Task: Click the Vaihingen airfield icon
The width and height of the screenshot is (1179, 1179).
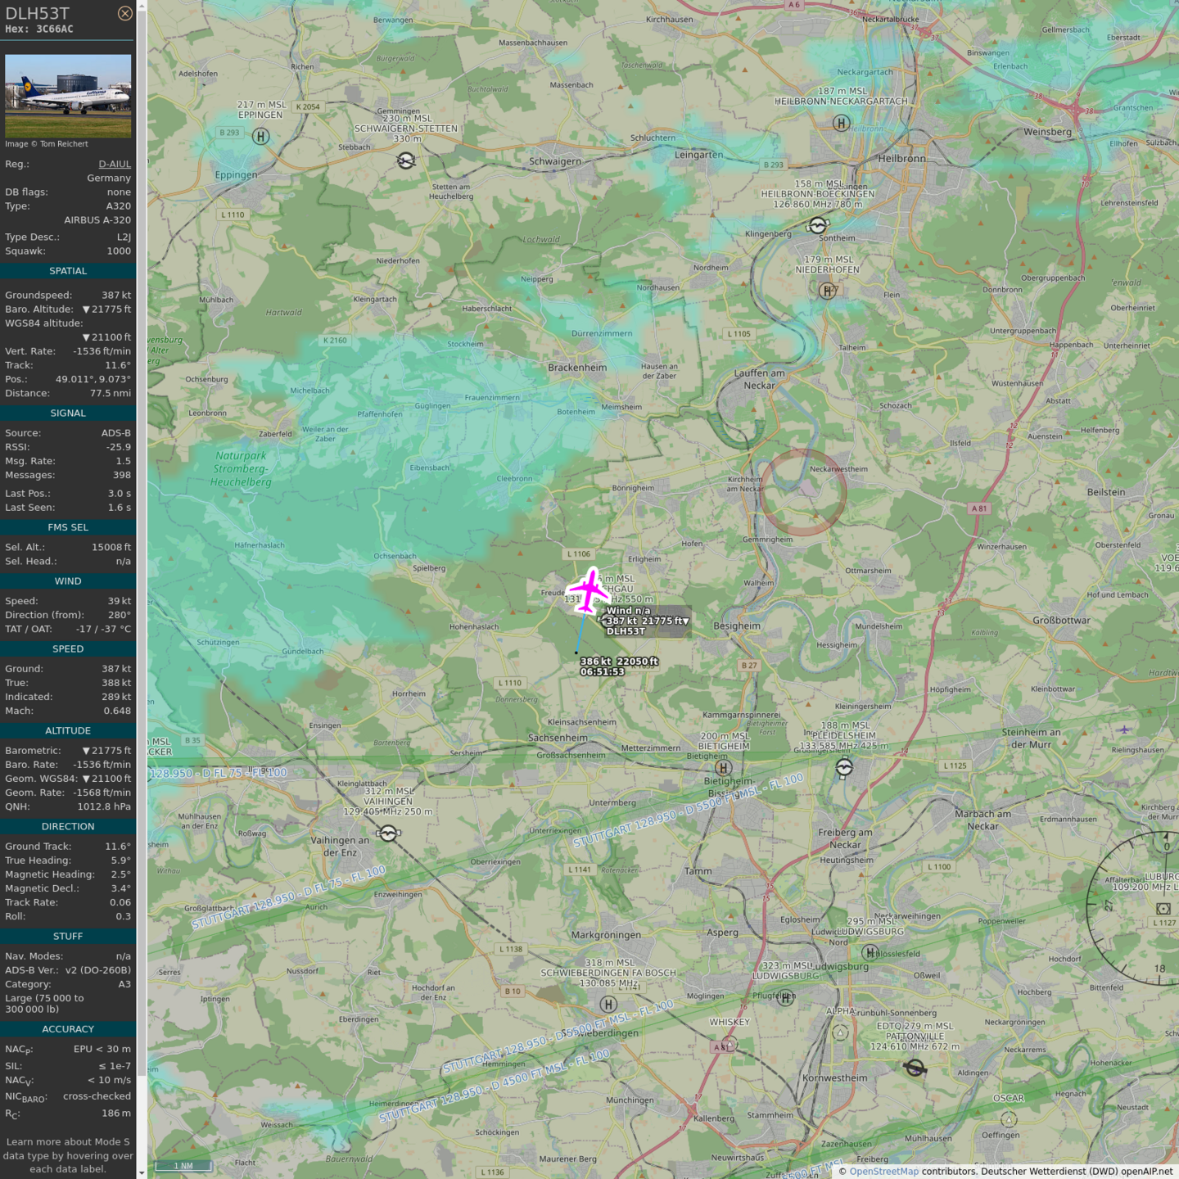Action: pyautogui.click(x=388, y=833)
